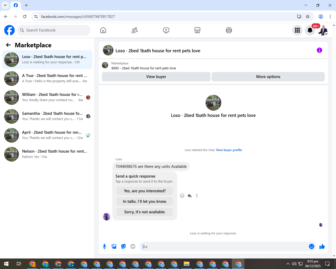
Task: Open File Explorer from taskbar
Action: point(187,264)
